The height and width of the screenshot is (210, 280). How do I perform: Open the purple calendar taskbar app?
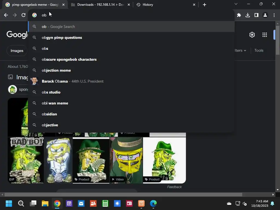coord(69,203)
